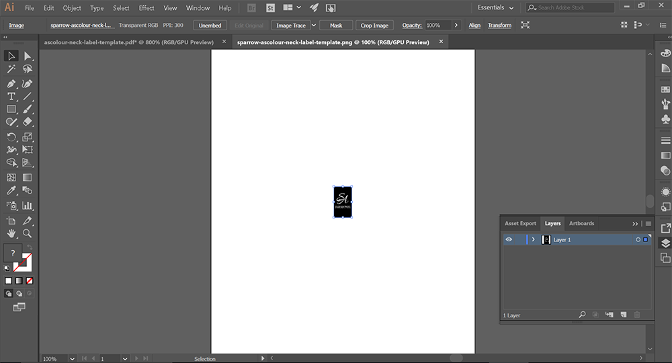Select the Curvature tool
672x363 pixels.
[28, 83]
